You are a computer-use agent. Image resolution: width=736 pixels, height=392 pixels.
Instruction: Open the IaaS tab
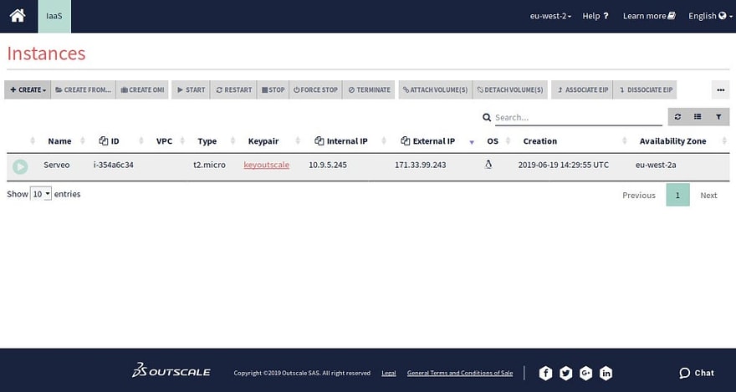[x=54, y=16]
